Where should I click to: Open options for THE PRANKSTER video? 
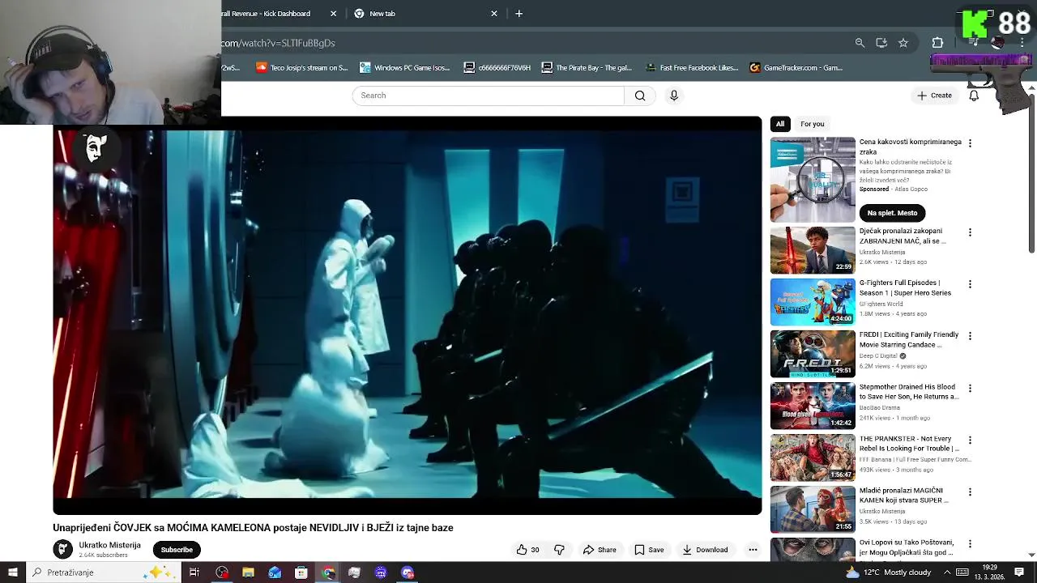pyautogui.click(x=970, y=440)
